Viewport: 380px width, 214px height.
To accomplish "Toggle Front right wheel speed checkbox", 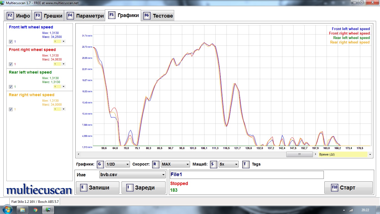I will coord(11,64).
